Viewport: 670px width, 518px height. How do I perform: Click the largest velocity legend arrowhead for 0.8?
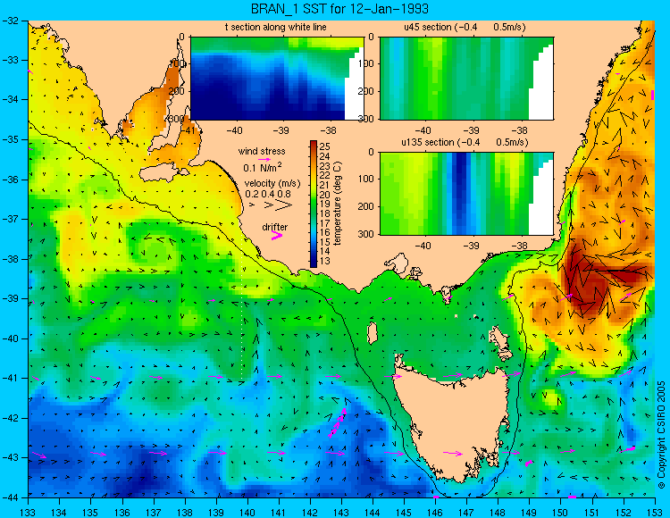coord(283,205)
